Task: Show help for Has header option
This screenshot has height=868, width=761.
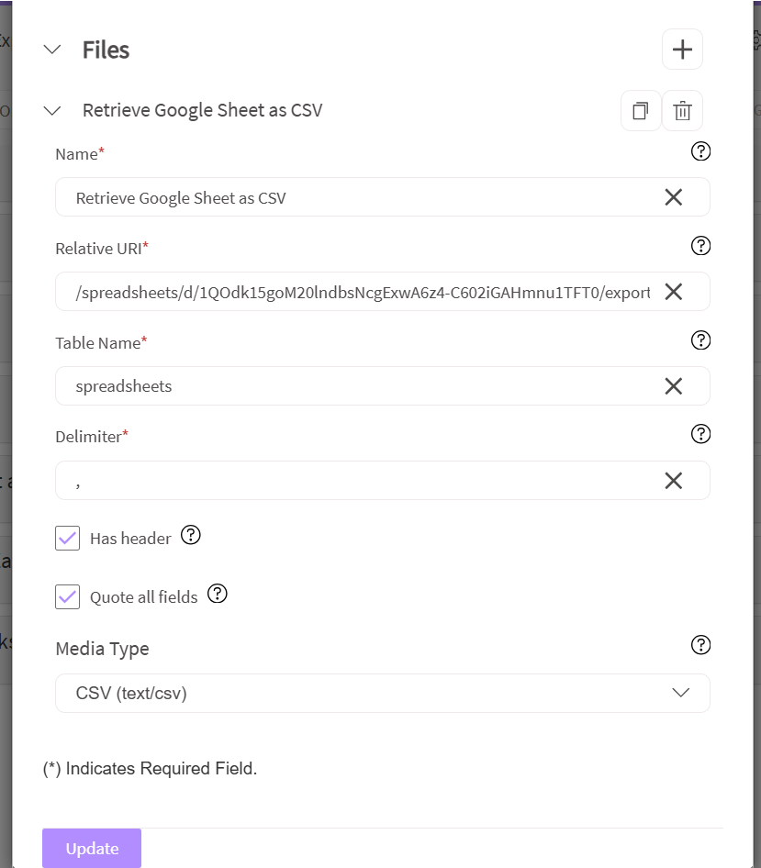Action: [x=190, y=535]
